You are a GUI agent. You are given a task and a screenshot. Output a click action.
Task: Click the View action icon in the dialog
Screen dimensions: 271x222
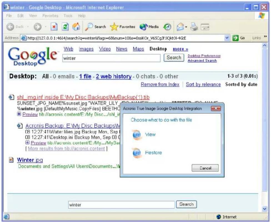click(137, 135)
